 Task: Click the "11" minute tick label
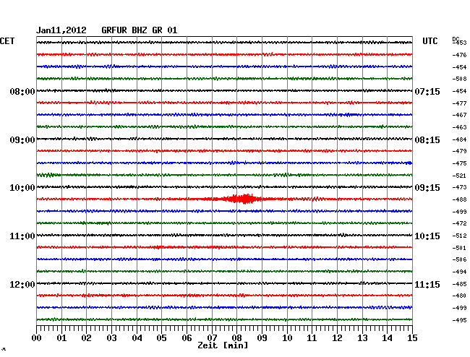coord(312,338)
